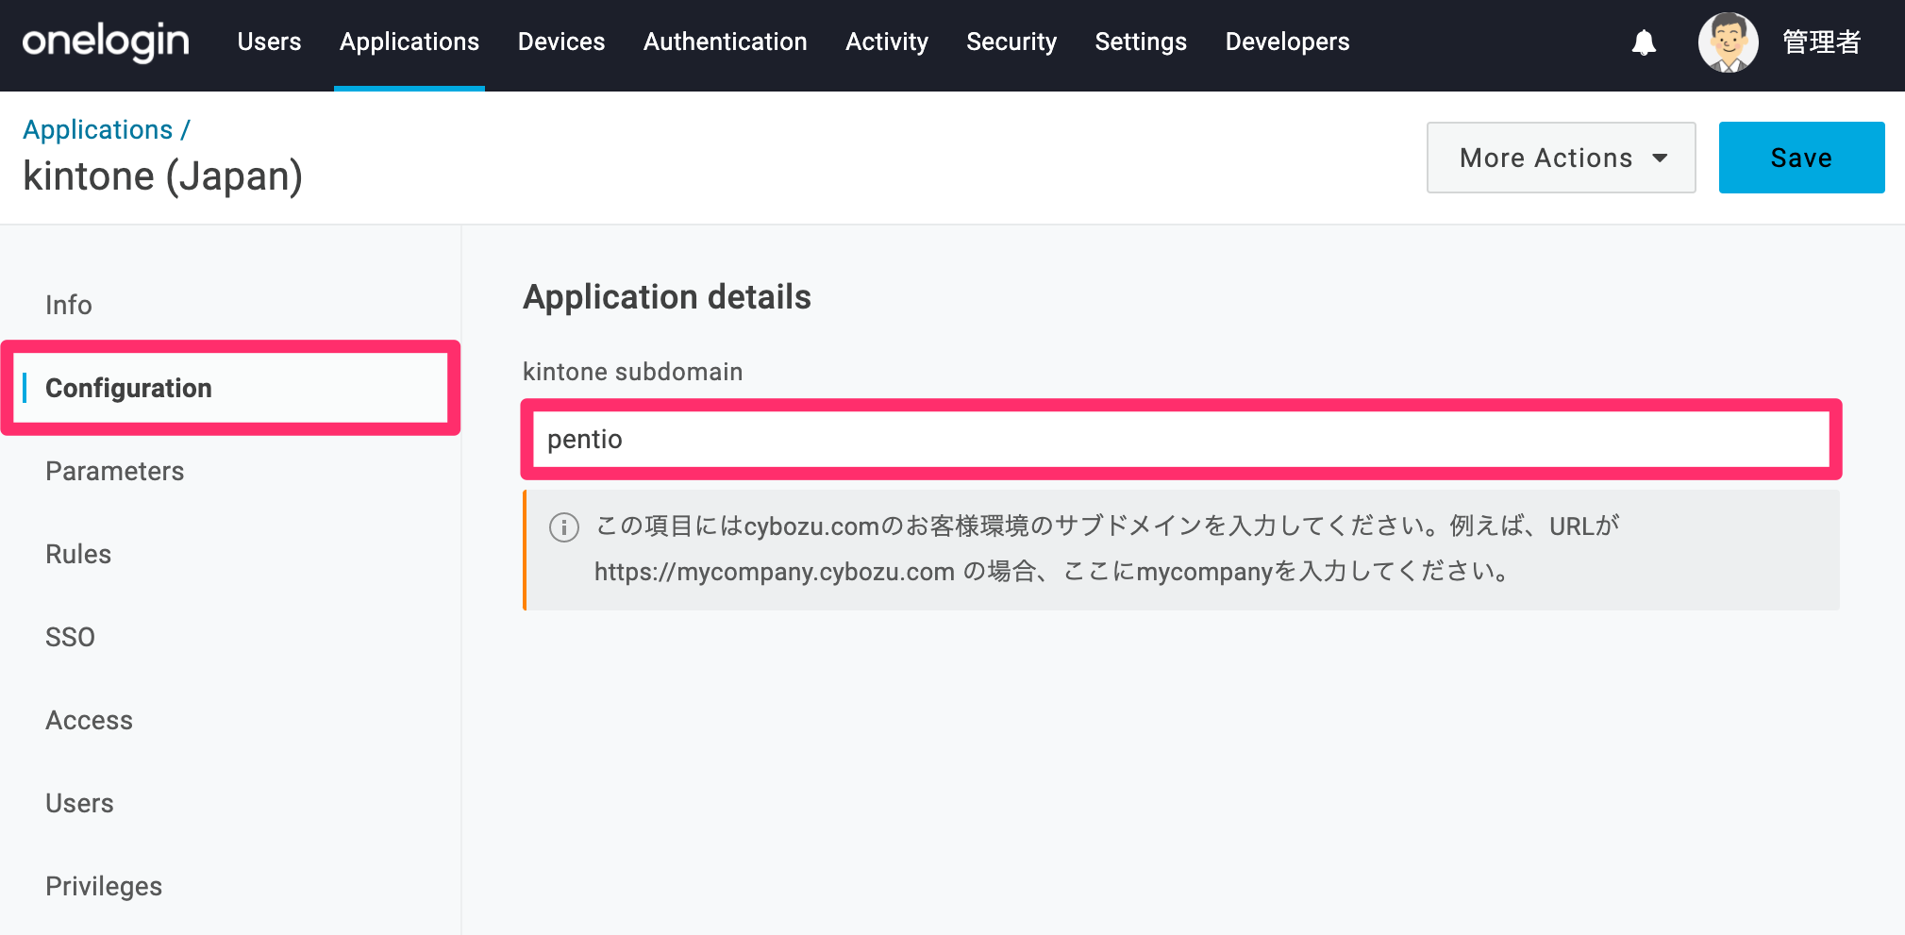Open the More Actions dropdown
The height and width of the screenshot is (935, 1905).
tap(1561, 158)
